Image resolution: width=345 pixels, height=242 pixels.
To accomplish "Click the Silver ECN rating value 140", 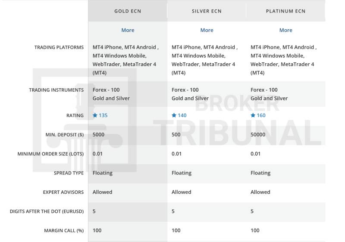I will (182, 115).
